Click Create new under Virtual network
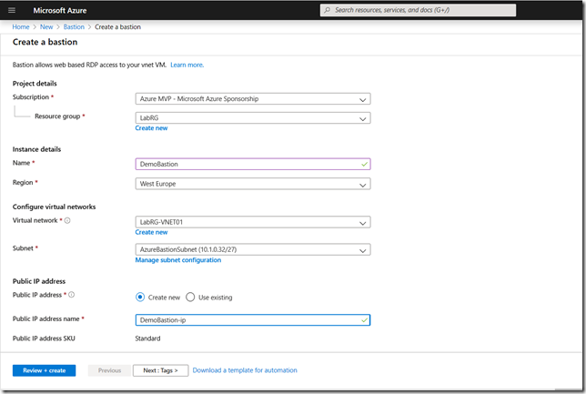The height and width of the screenshot is (394, 586). point(151,232)
